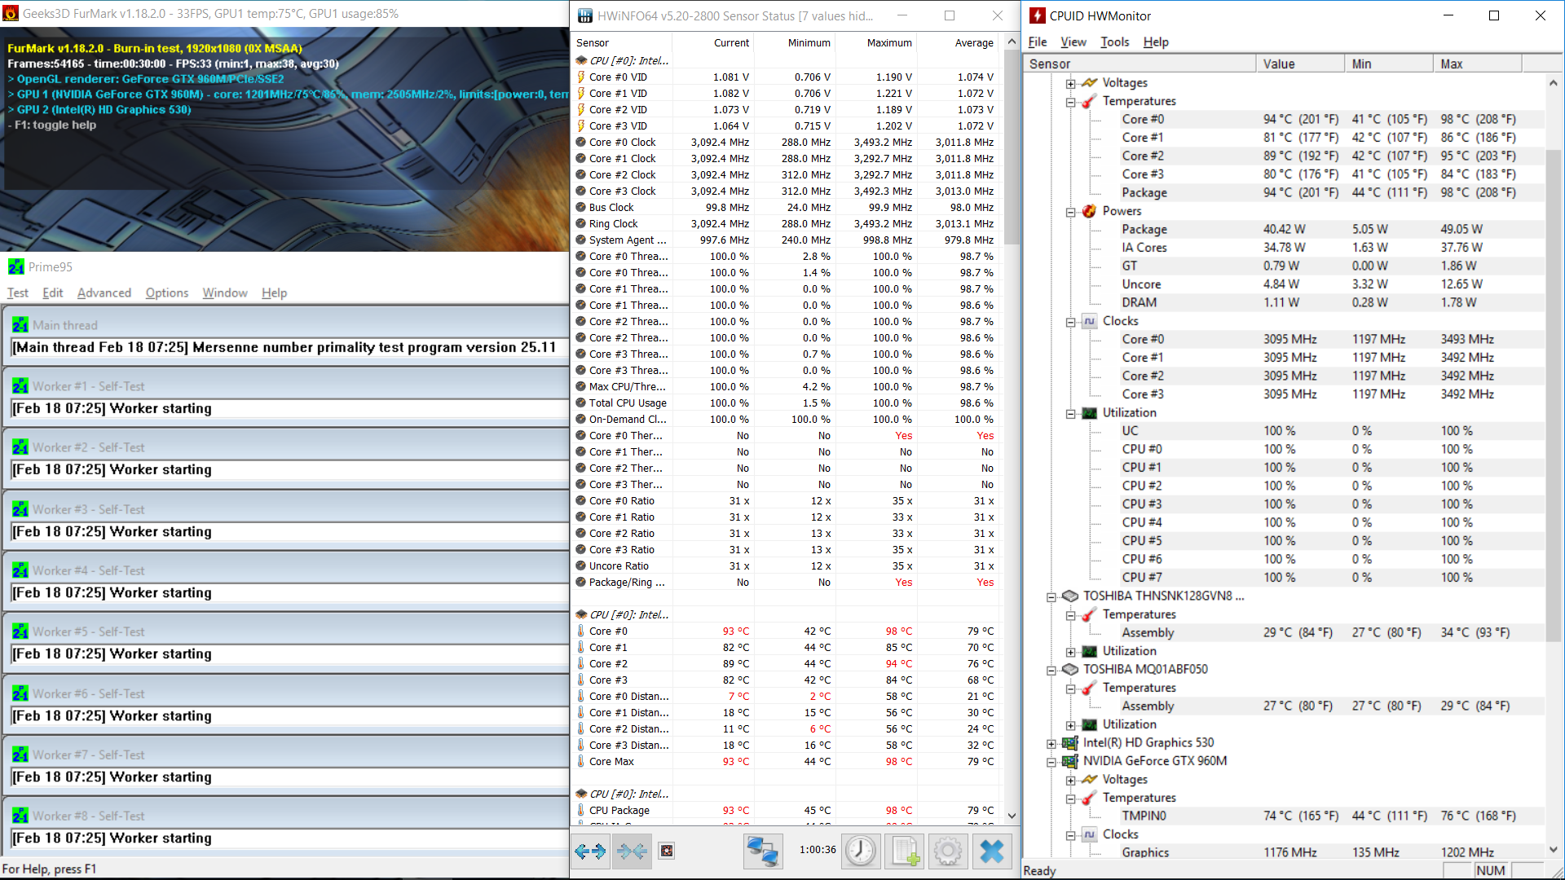The image size is (1565, 880).
Task: Click the small fan control icon in HWiNFO
Action: (667, 851)
